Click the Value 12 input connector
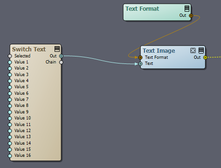The image size is (221, 168). coord(10,131)
